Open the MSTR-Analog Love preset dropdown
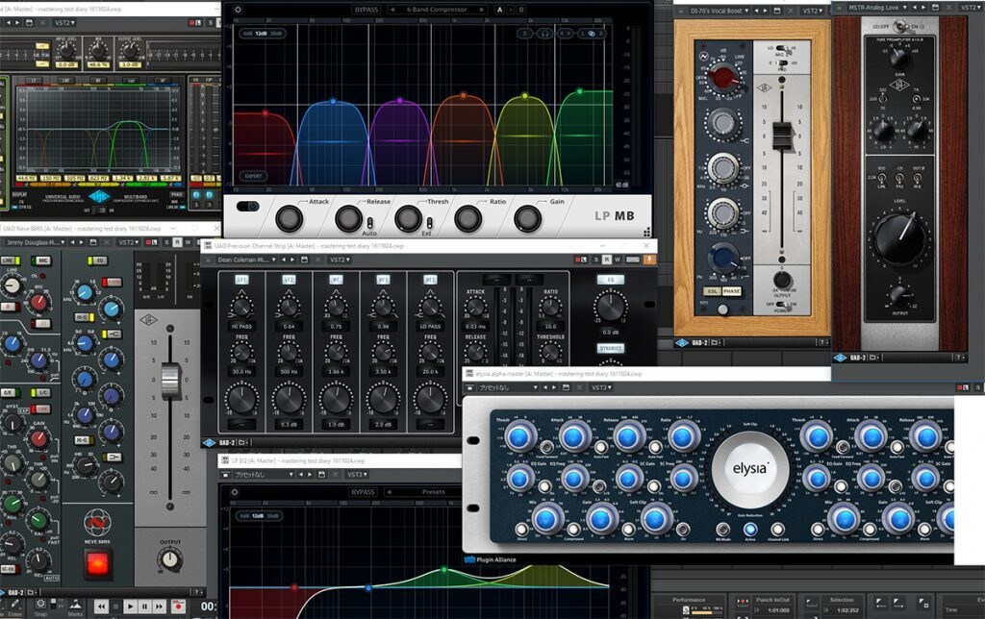985x619 pixels. [877, 8]
